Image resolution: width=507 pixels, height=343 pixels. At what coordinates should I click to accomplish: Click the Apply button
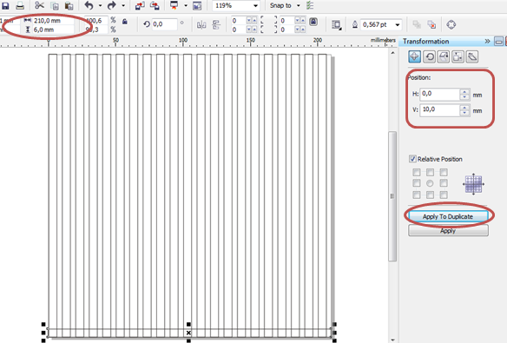coord(448,231)
